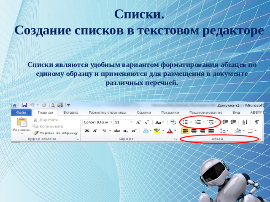
Task: Click the Text Effects glowing A icon
Action: [x=146, y=131]
